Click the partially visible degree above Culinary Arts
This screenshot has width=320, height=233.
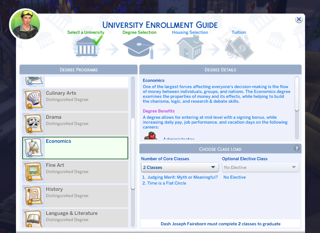pos(75,82)
